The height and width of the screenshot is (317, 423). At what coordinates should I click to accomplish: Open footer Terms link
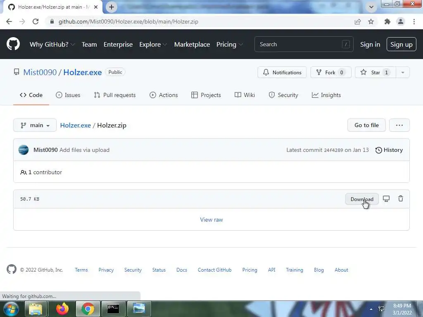(81, 270)
